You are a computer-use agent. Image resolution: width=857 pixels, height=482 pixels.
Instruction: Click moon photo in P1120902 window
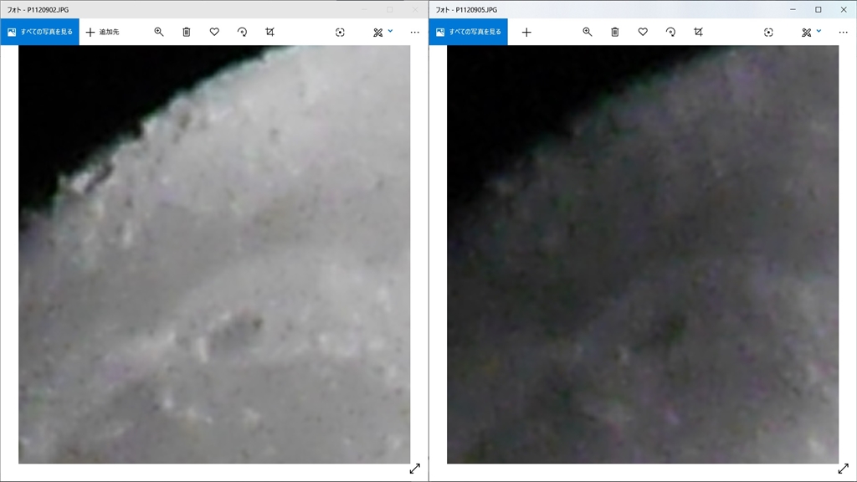(x=214, y=254)
